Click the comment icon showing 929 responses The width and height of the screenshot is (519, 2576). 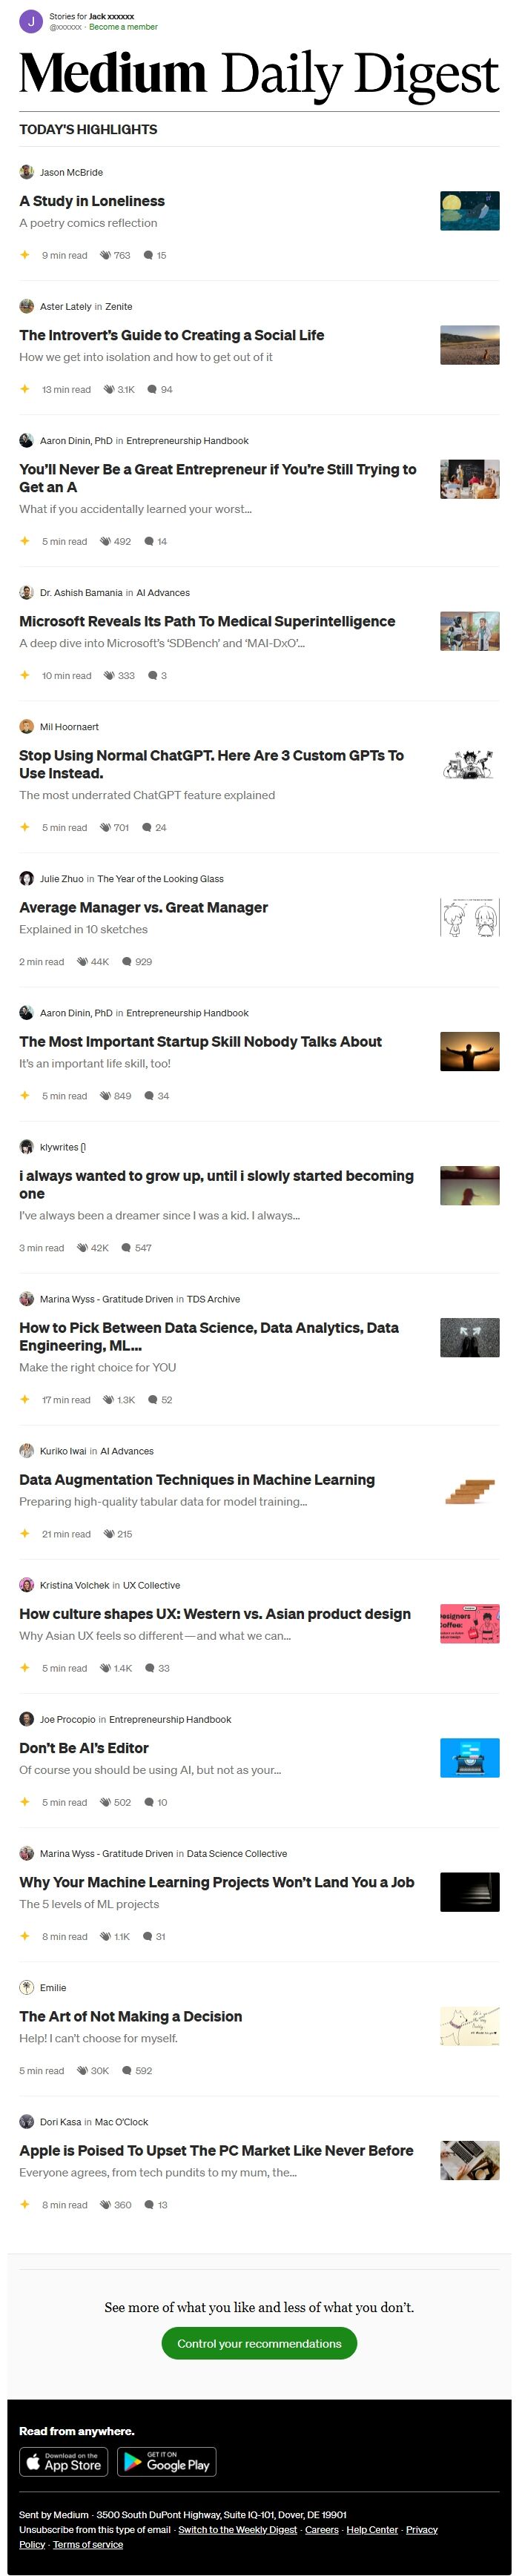tap(127, 962)
